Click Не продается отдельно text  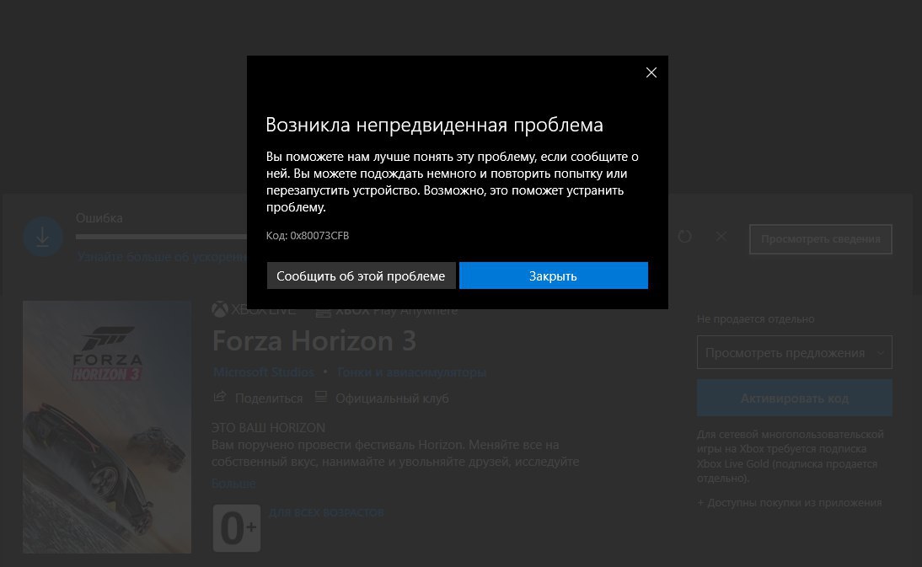point(756,319)
